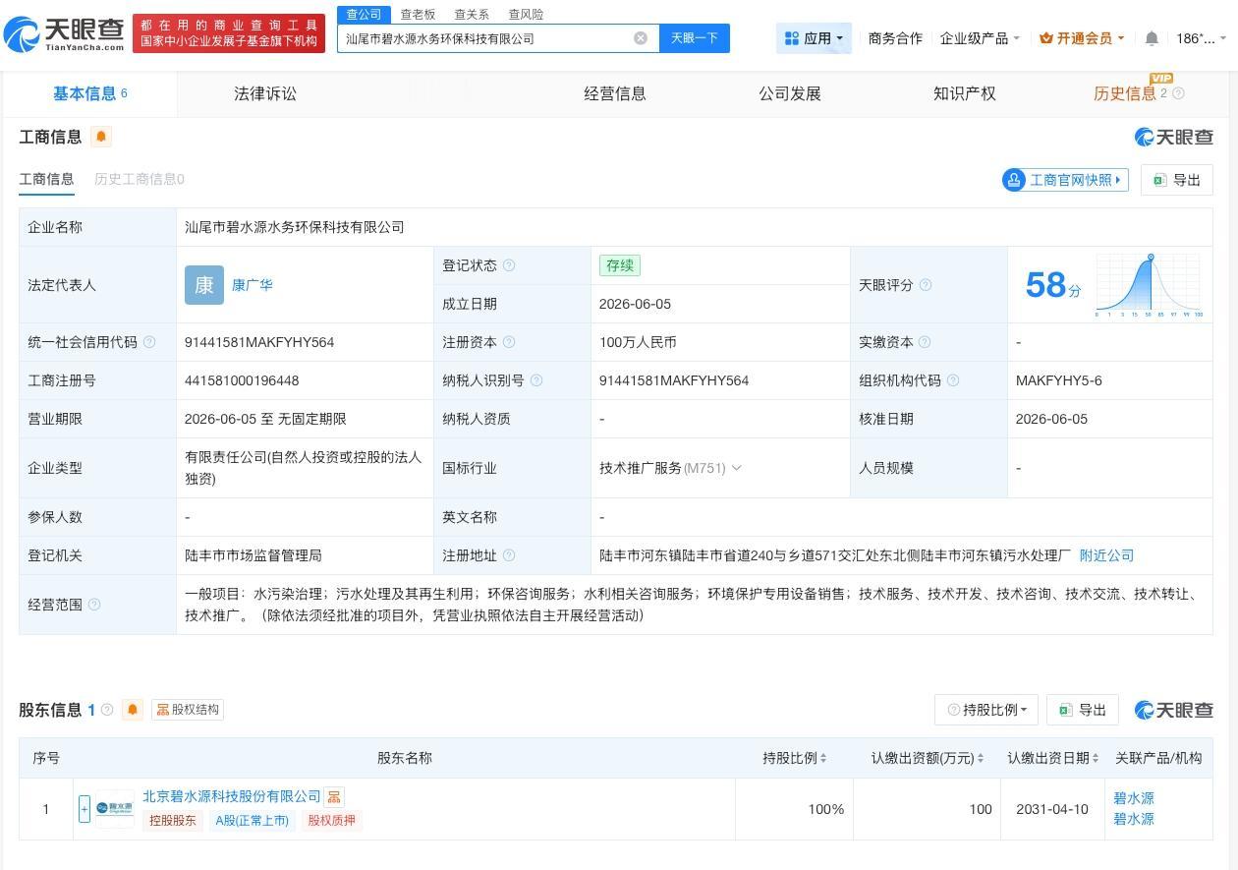Expand shareholder row with plus icon
Viewport: 1238px width, 870px height.
pos(84,809)
